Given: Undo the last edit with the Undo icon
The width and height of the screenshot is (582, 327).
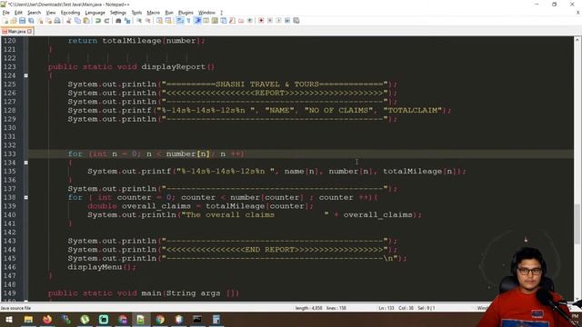Looking at the screenshot, I should pyautogui.click(x=98, y=20).
